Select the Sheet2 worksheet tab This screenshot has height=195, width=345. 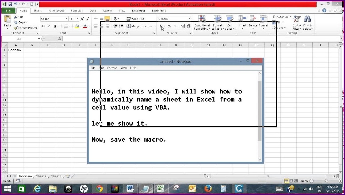(x=41, y=176)
